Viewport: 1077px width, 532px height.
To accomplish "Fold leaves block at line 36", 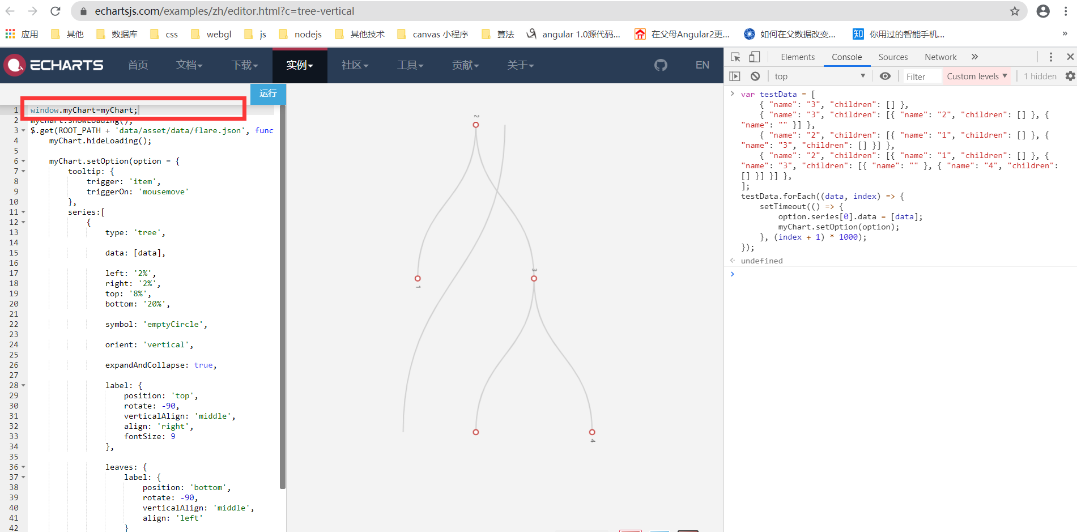I will coord(23,467).
